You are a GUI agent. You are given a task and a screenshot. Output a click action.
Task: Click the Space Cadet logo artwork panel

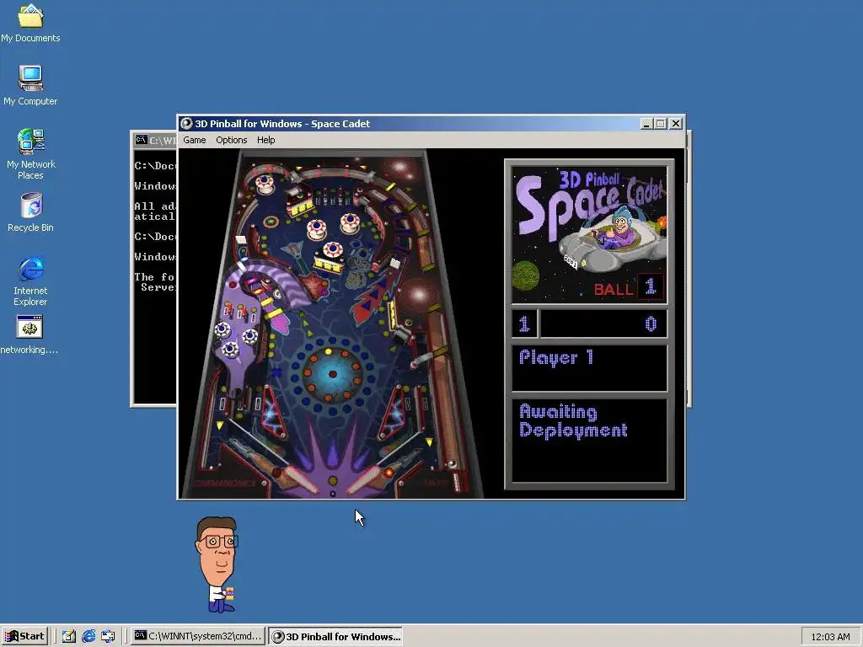pos(589,235)
